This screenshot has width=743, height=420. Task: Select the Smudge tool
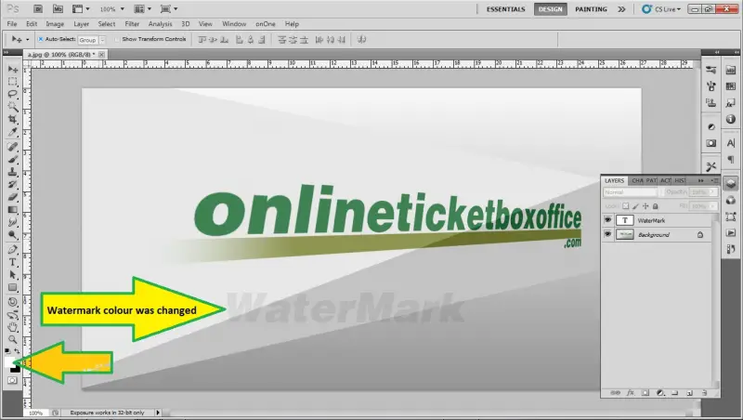pos(13,222)
